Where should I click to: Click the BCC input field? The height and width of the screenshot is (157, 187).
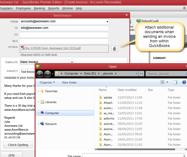[64, 41]
